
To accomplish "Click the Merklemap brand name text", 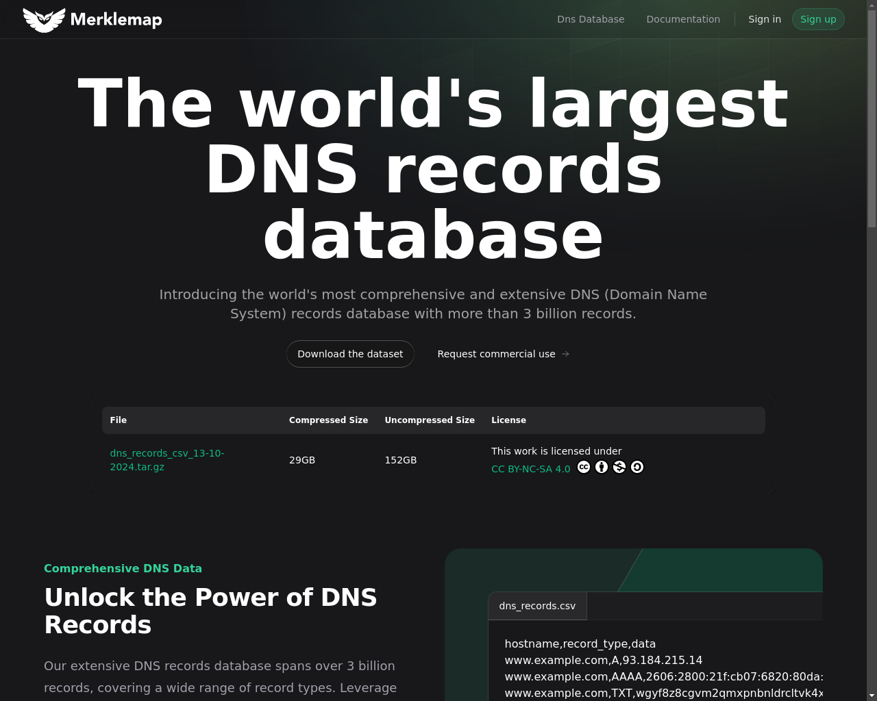I will (x=116, y=20).
